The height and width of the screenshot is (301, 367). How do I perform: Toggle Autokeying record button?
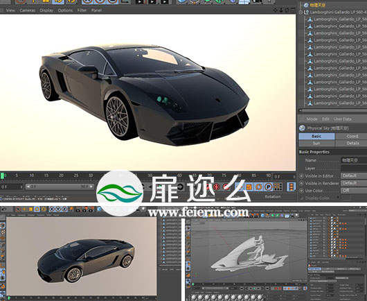tap(217, 187)
